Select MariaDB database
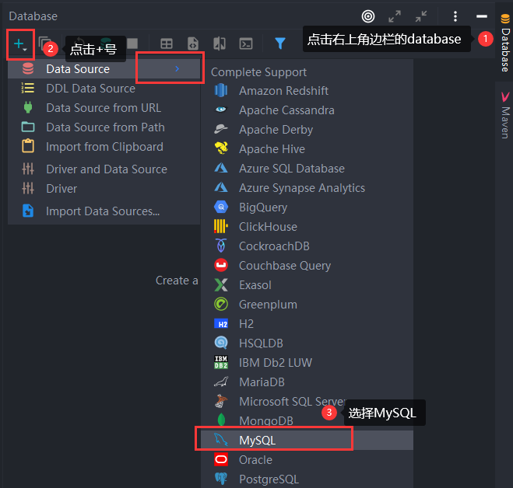This screenshot has height=488, width=513. (307, 382)
